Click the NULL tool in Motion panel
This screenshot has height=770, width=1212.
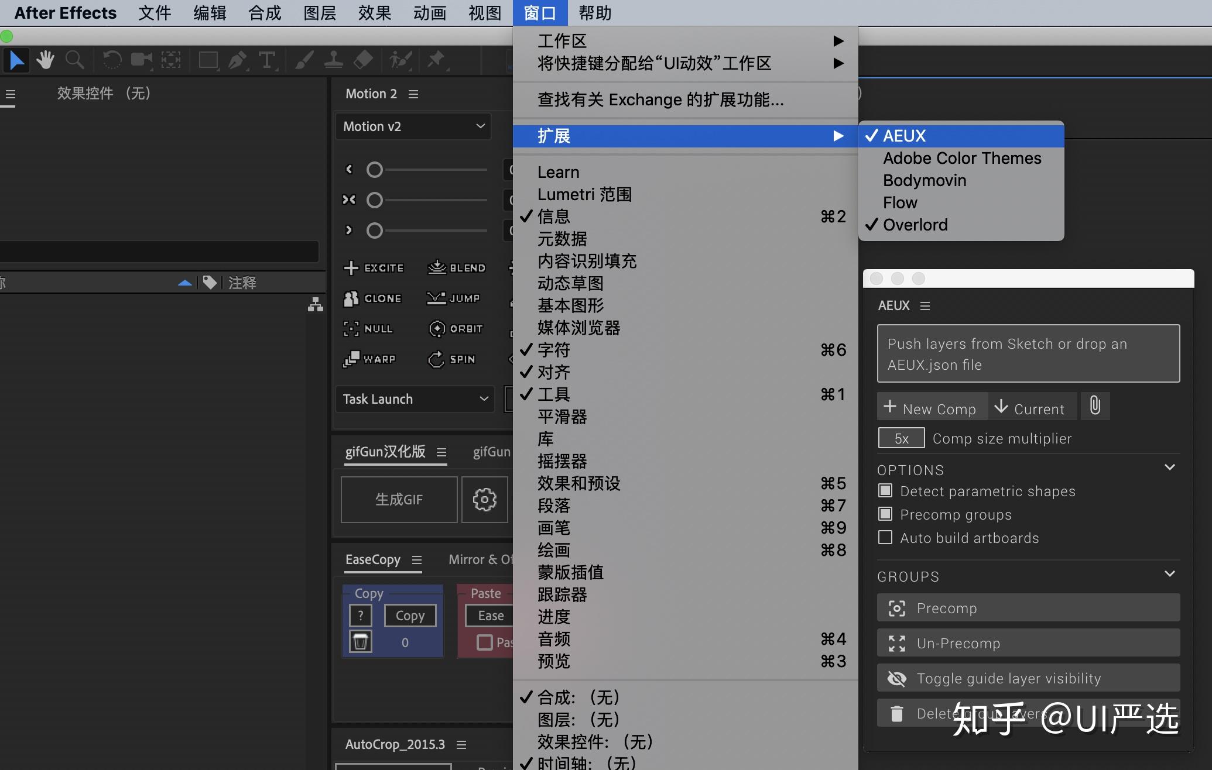(369, 328)
